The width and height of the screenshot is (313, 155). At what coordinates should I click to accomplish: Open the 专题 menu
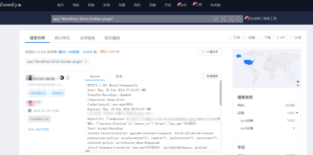pos(122,5)
